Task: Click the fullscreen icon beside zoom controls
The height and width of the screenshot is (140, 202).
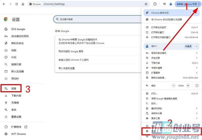Action: click(x=197, y=86)
